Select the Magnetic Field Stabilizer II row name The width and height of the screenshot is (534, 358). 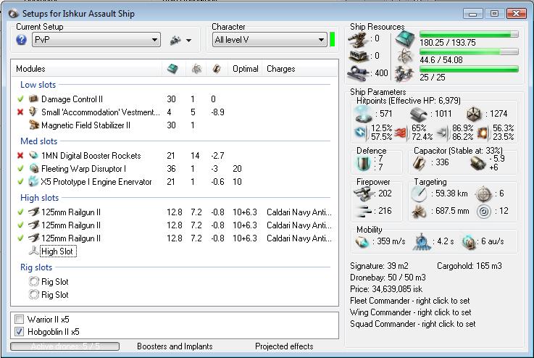point(85,125)
